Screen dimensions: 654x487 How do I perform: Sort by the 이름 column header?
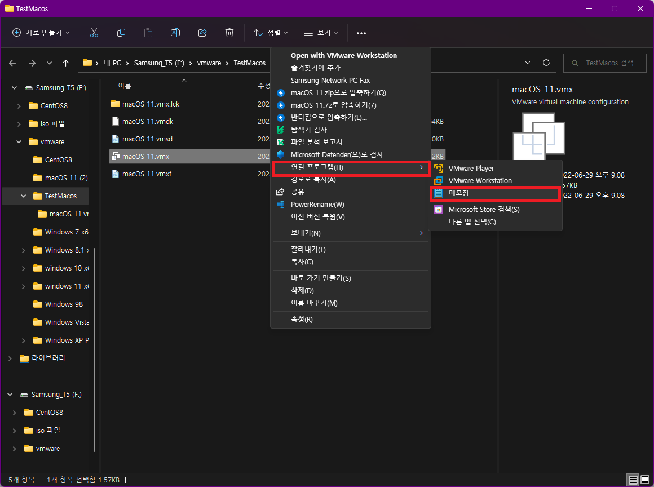124,86
